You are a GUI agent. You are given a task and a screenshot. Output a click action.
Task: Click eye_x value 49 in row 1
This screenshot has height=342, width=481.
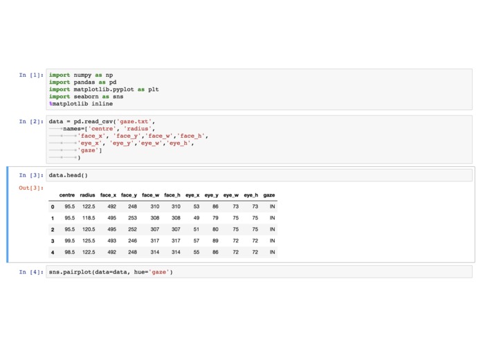pos(197,218)
